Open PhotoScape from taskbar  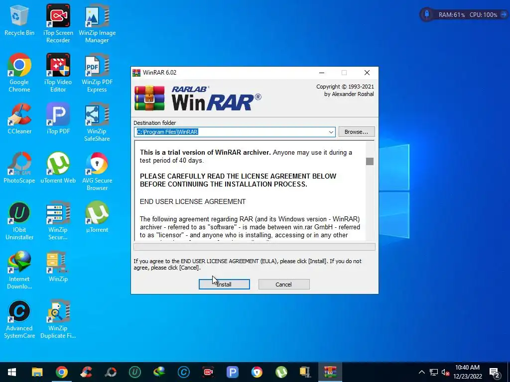click(110, 372)
